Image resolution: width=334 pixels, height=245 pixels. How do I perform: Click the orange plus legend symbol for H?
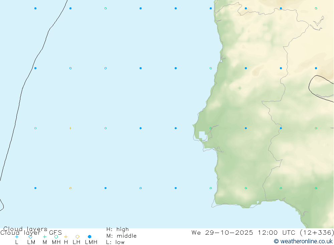tap(66, 237)
